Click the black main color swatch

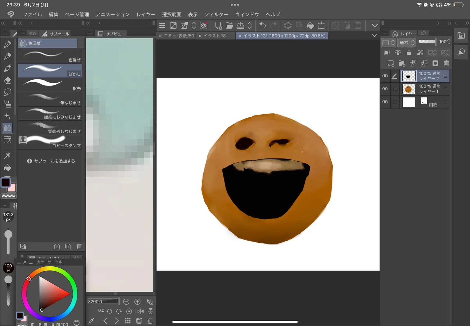tap(6, 182)
